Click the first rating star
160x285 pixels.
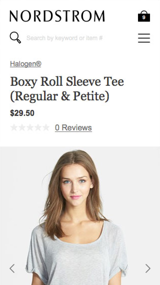(x=14, y=128)
